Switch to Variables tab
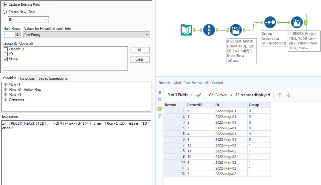 coord(9,78)
